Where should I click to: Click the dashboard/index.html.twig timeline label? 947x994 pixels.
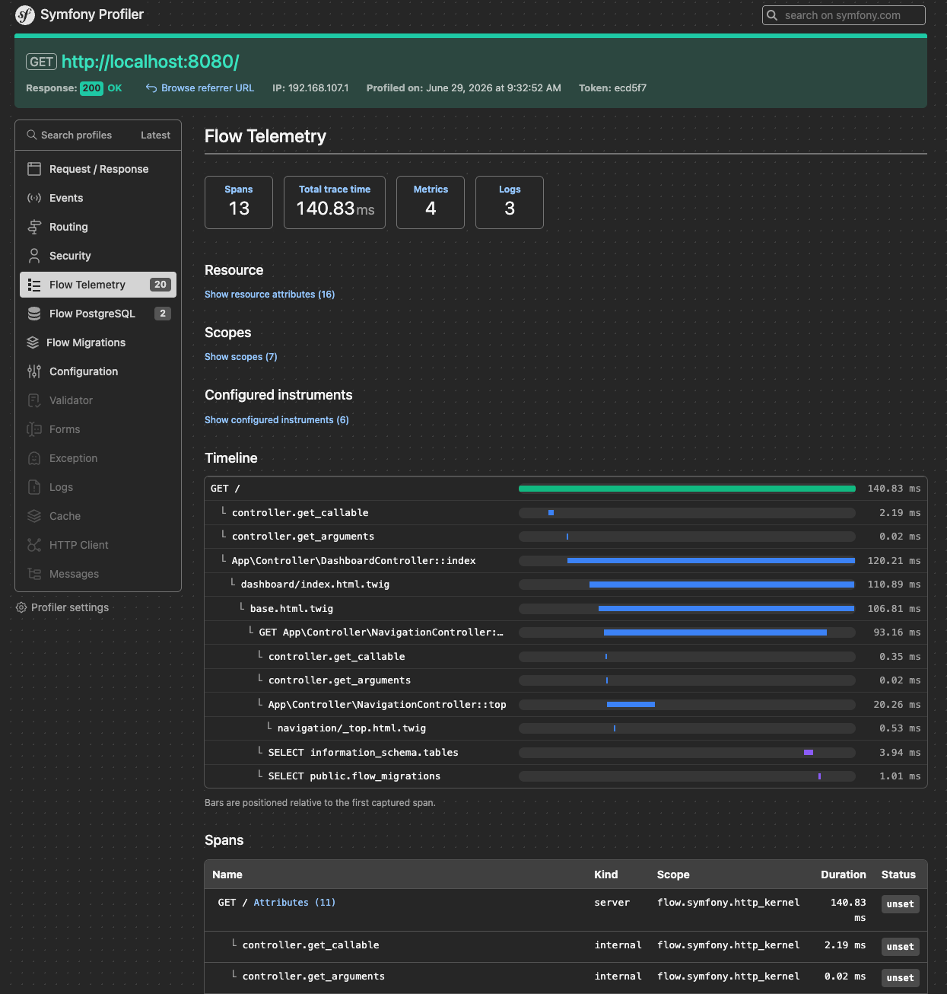(x=315, y=585)
